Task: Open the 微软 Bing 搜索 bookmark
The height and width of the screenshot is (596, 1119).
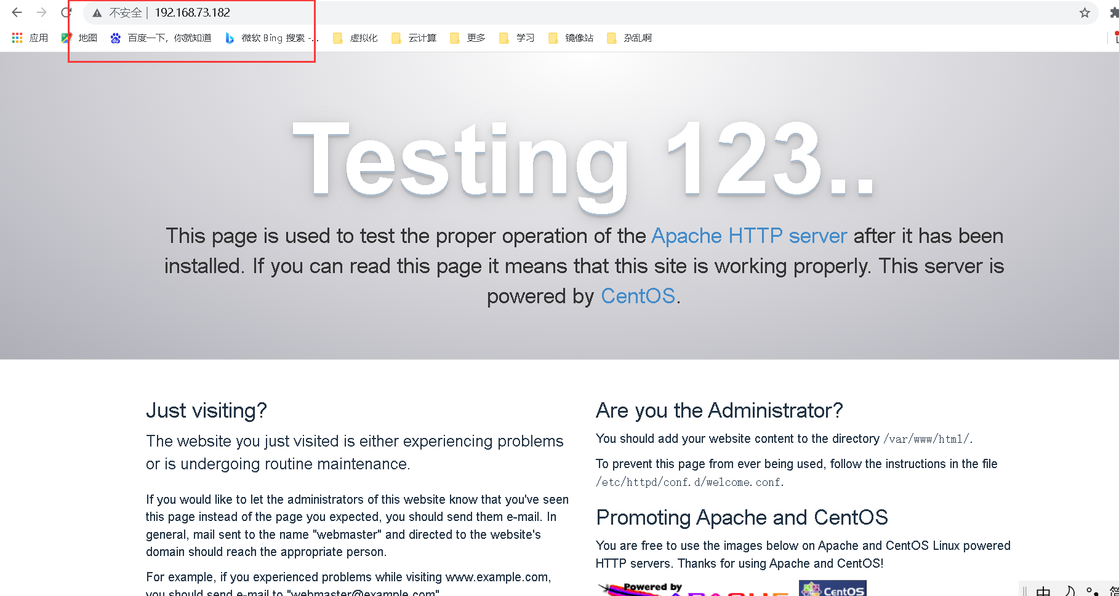Action: [x=272, y=38]
